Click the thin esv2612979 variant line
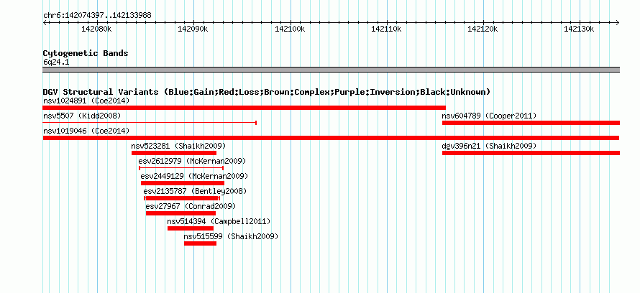 tap(181, 167)
